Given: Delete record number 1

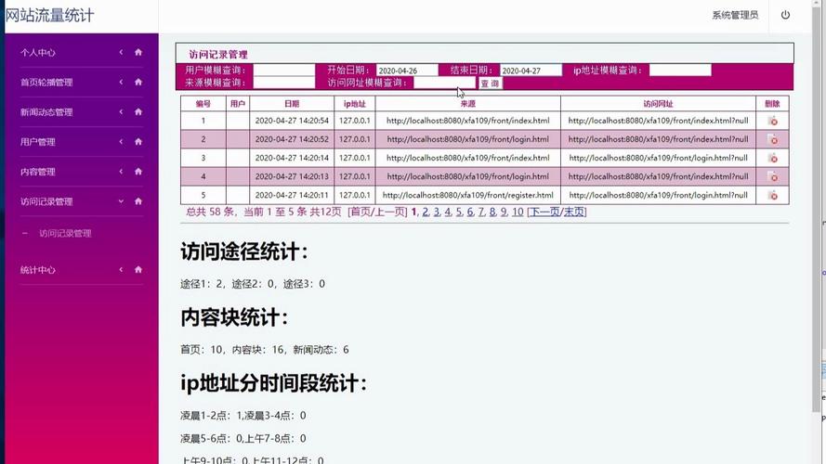Looking at the screenshot, I should pos(772,121).
